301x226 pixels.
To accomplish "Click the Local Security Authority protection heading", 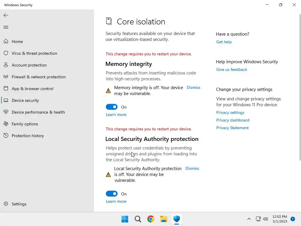I will (x=152, y=139).
